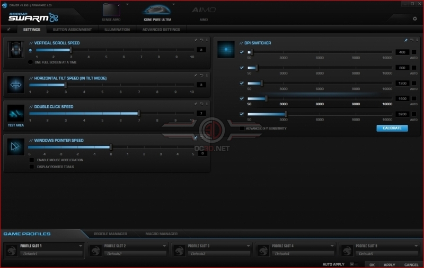Expand the Profile Slot 5 dropdown

click(x=416, y=246)
